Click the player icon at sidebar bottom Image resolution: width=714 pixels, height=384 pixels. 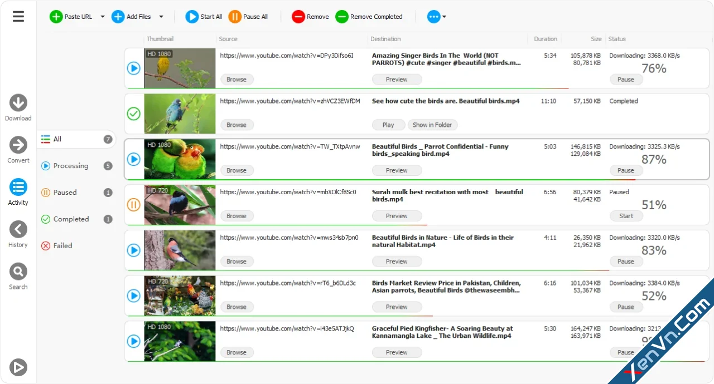point(18,367)
